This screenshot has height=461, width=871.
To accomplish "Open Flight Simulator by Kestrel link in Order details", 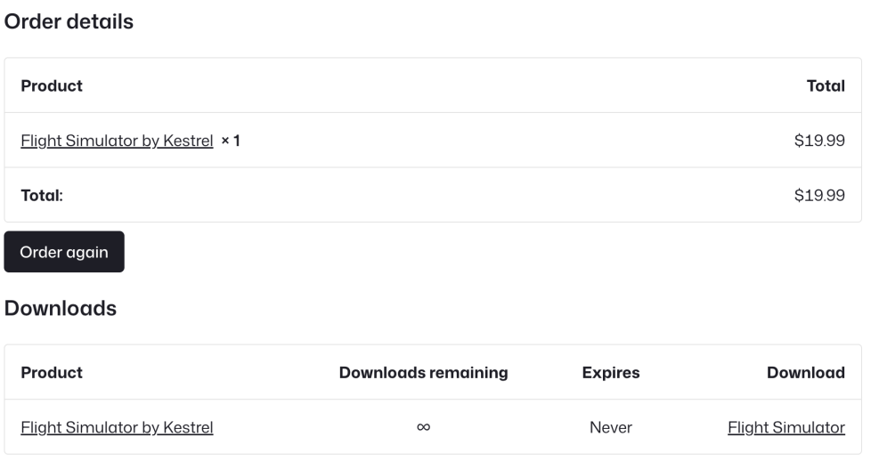I will point(117,141).
